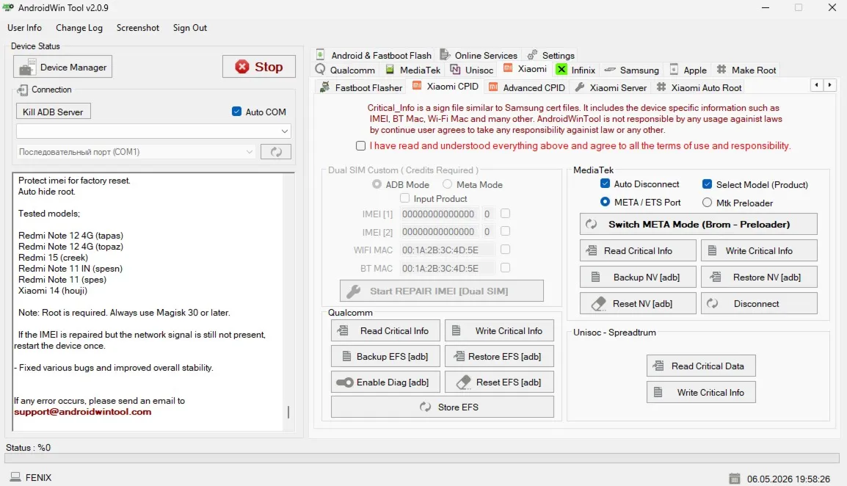Switch to the Advanced CPID tab

pyautogui.click(x=527, y=87)
